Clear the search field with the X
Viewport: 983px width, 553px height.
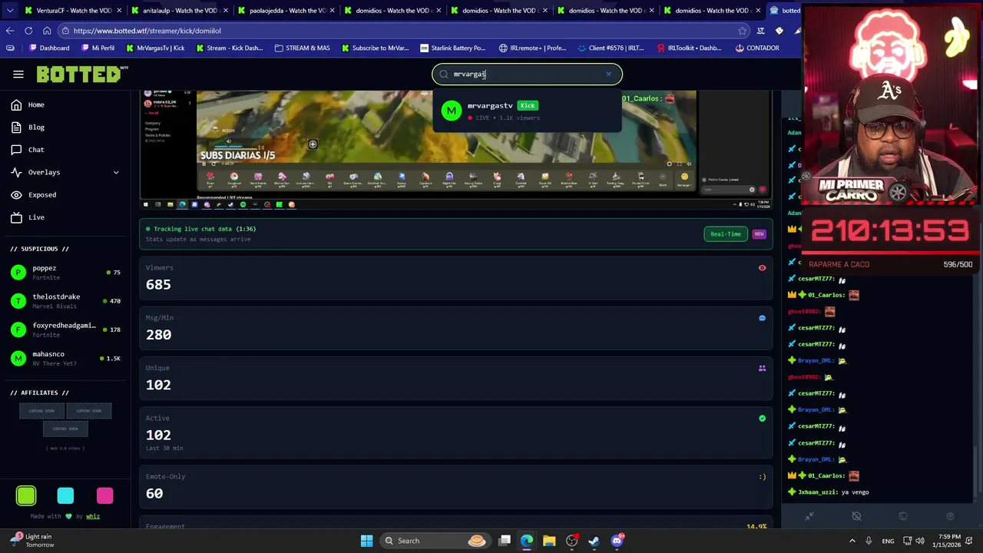tap(608, 75)
